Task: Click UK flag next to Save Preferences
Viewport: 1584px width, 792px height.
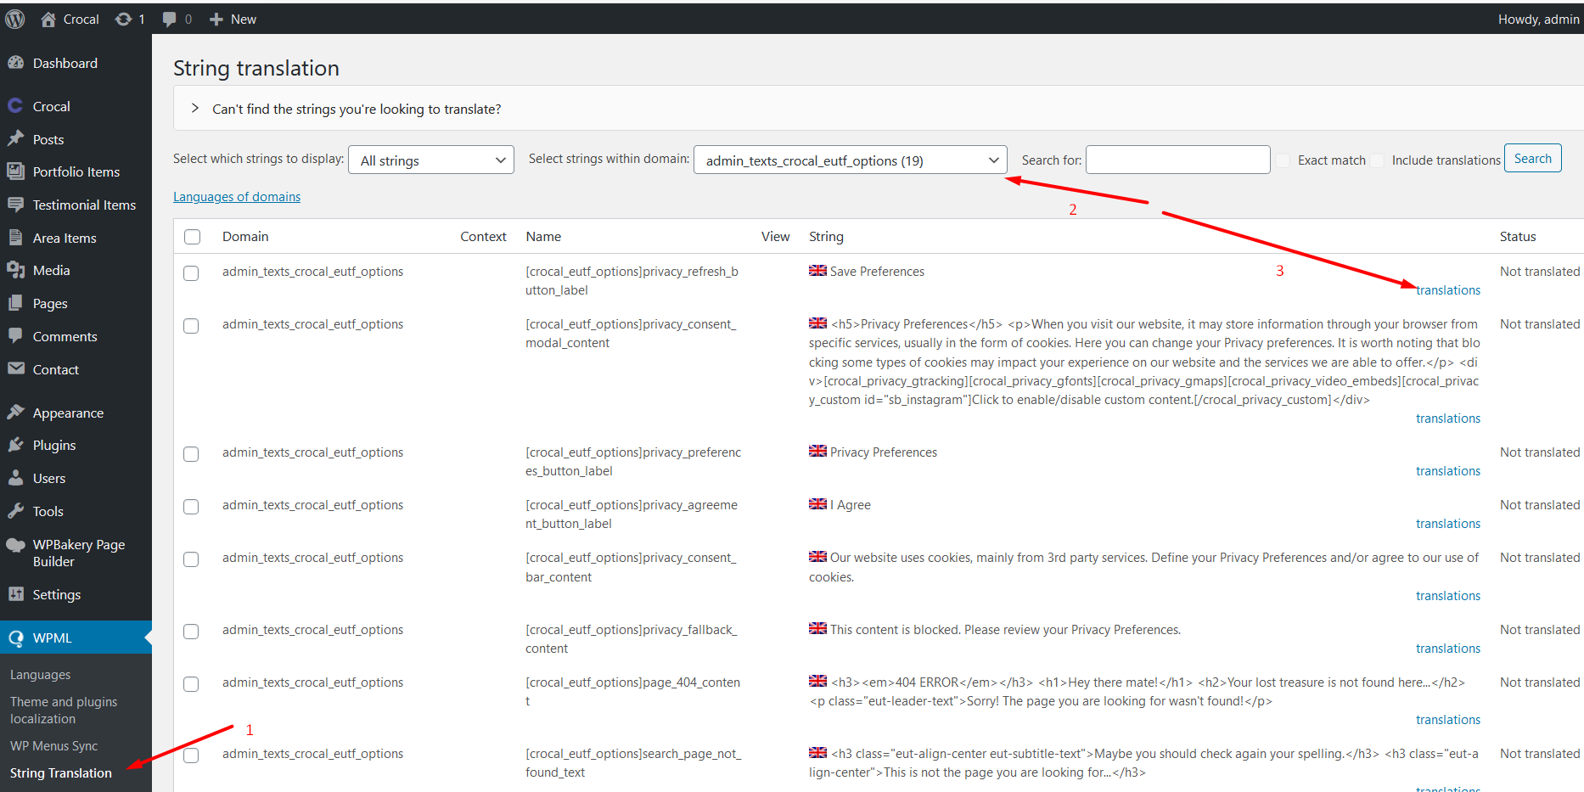Action: (x=817, y=271)
